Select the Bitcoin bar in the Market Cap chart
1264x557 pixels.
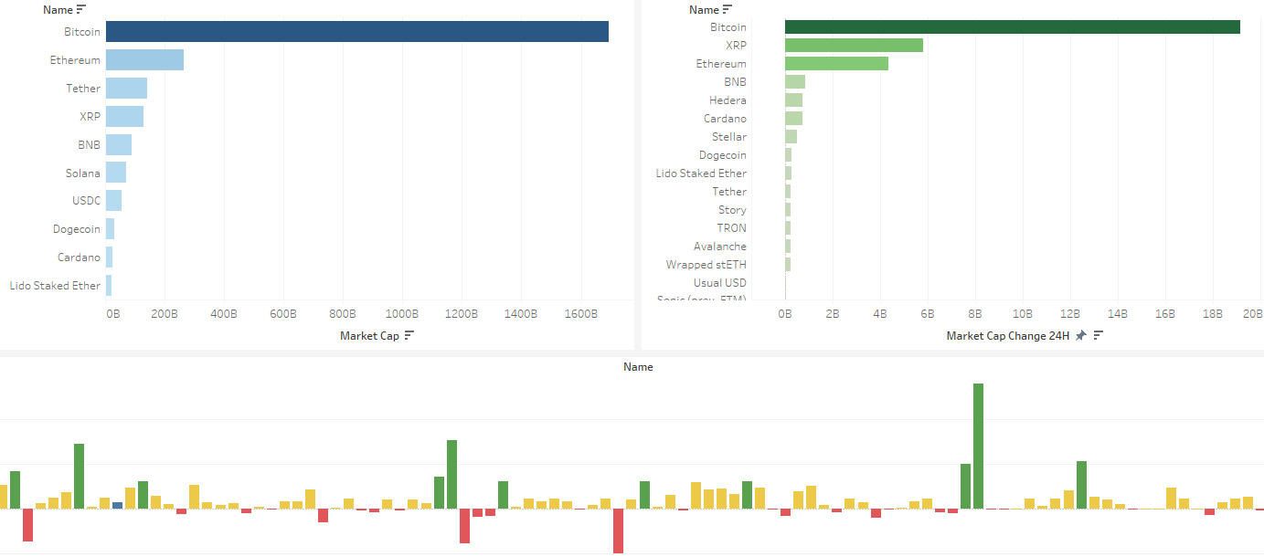pyautogui.click(x=356, y=31)
